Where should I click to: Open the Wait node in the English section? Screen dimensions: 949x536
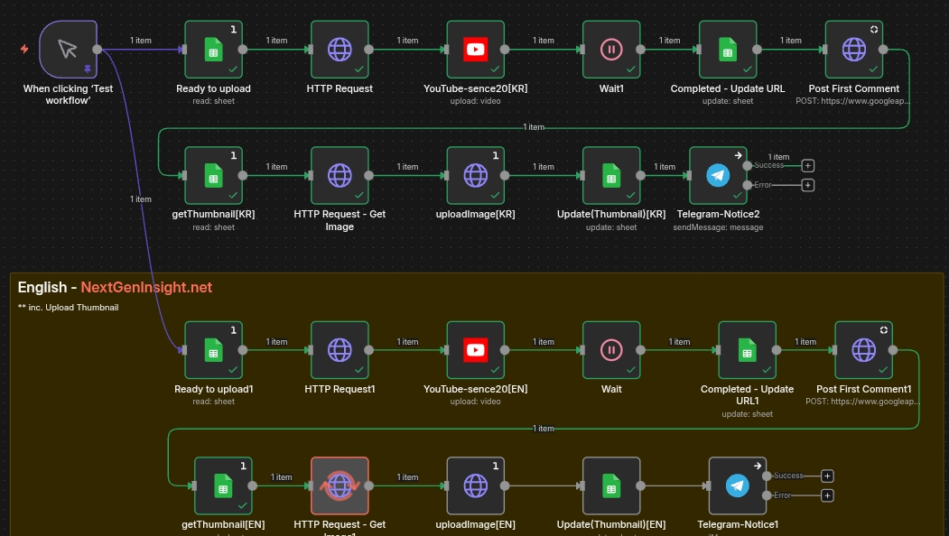click(610, 350)
